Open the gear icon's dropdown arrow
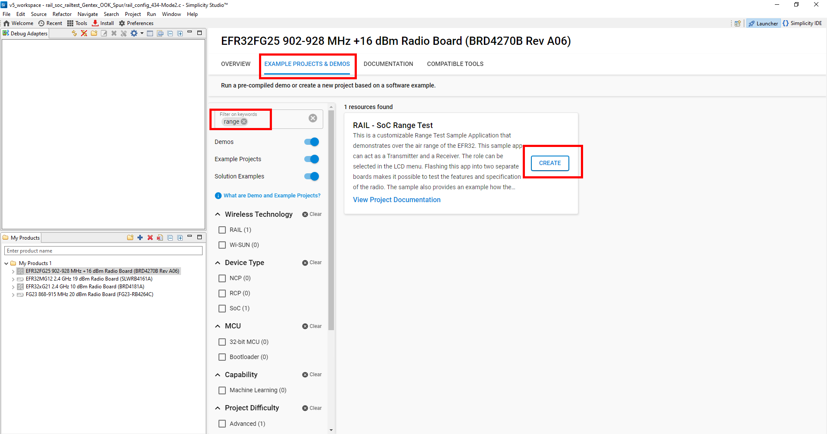The width and height of the screenshot is (827, 434). coord(142,33)
